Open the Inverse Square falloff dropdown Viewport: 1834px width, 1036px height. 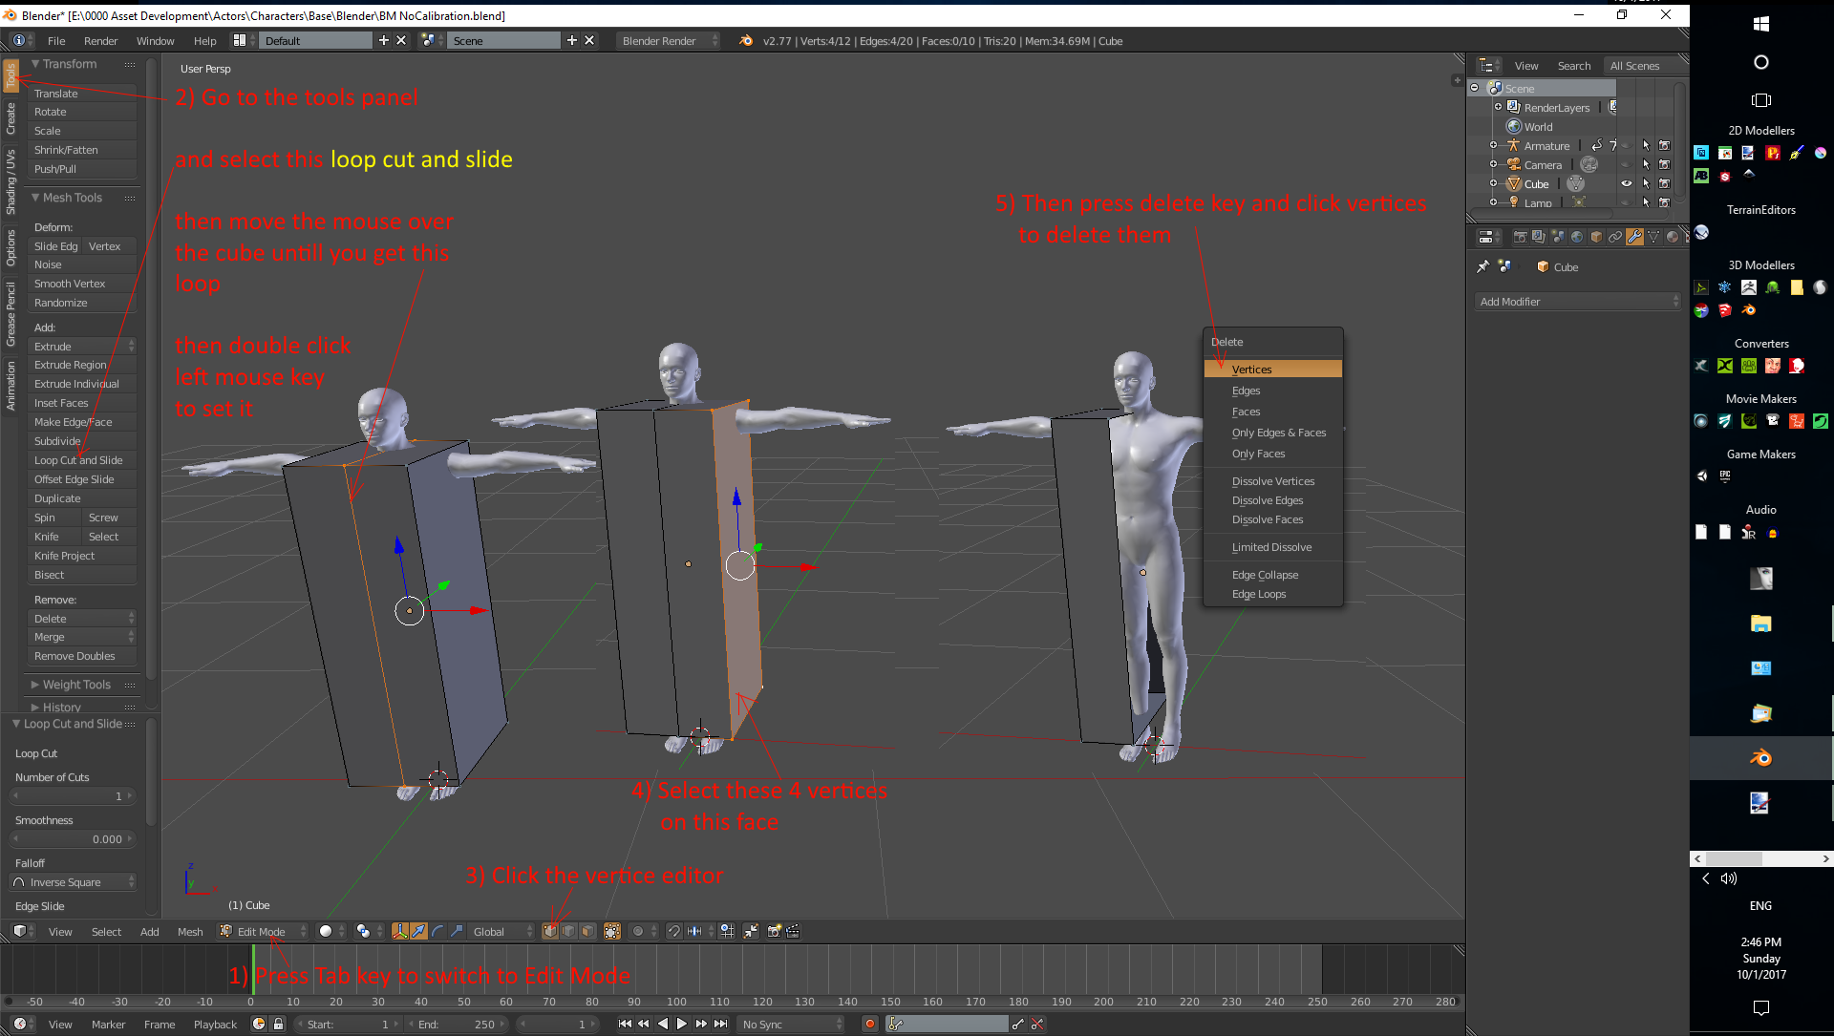coord(74,882)
